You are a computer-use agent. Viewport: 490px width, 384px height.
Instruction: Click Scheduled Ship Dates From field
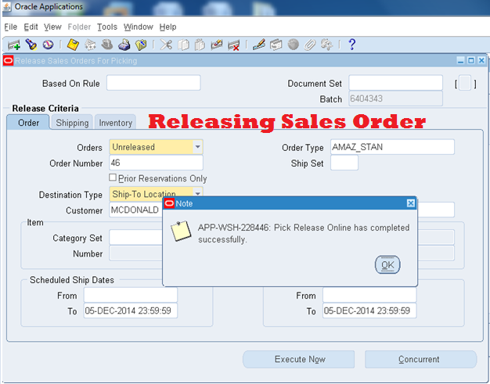click(131, 295)
